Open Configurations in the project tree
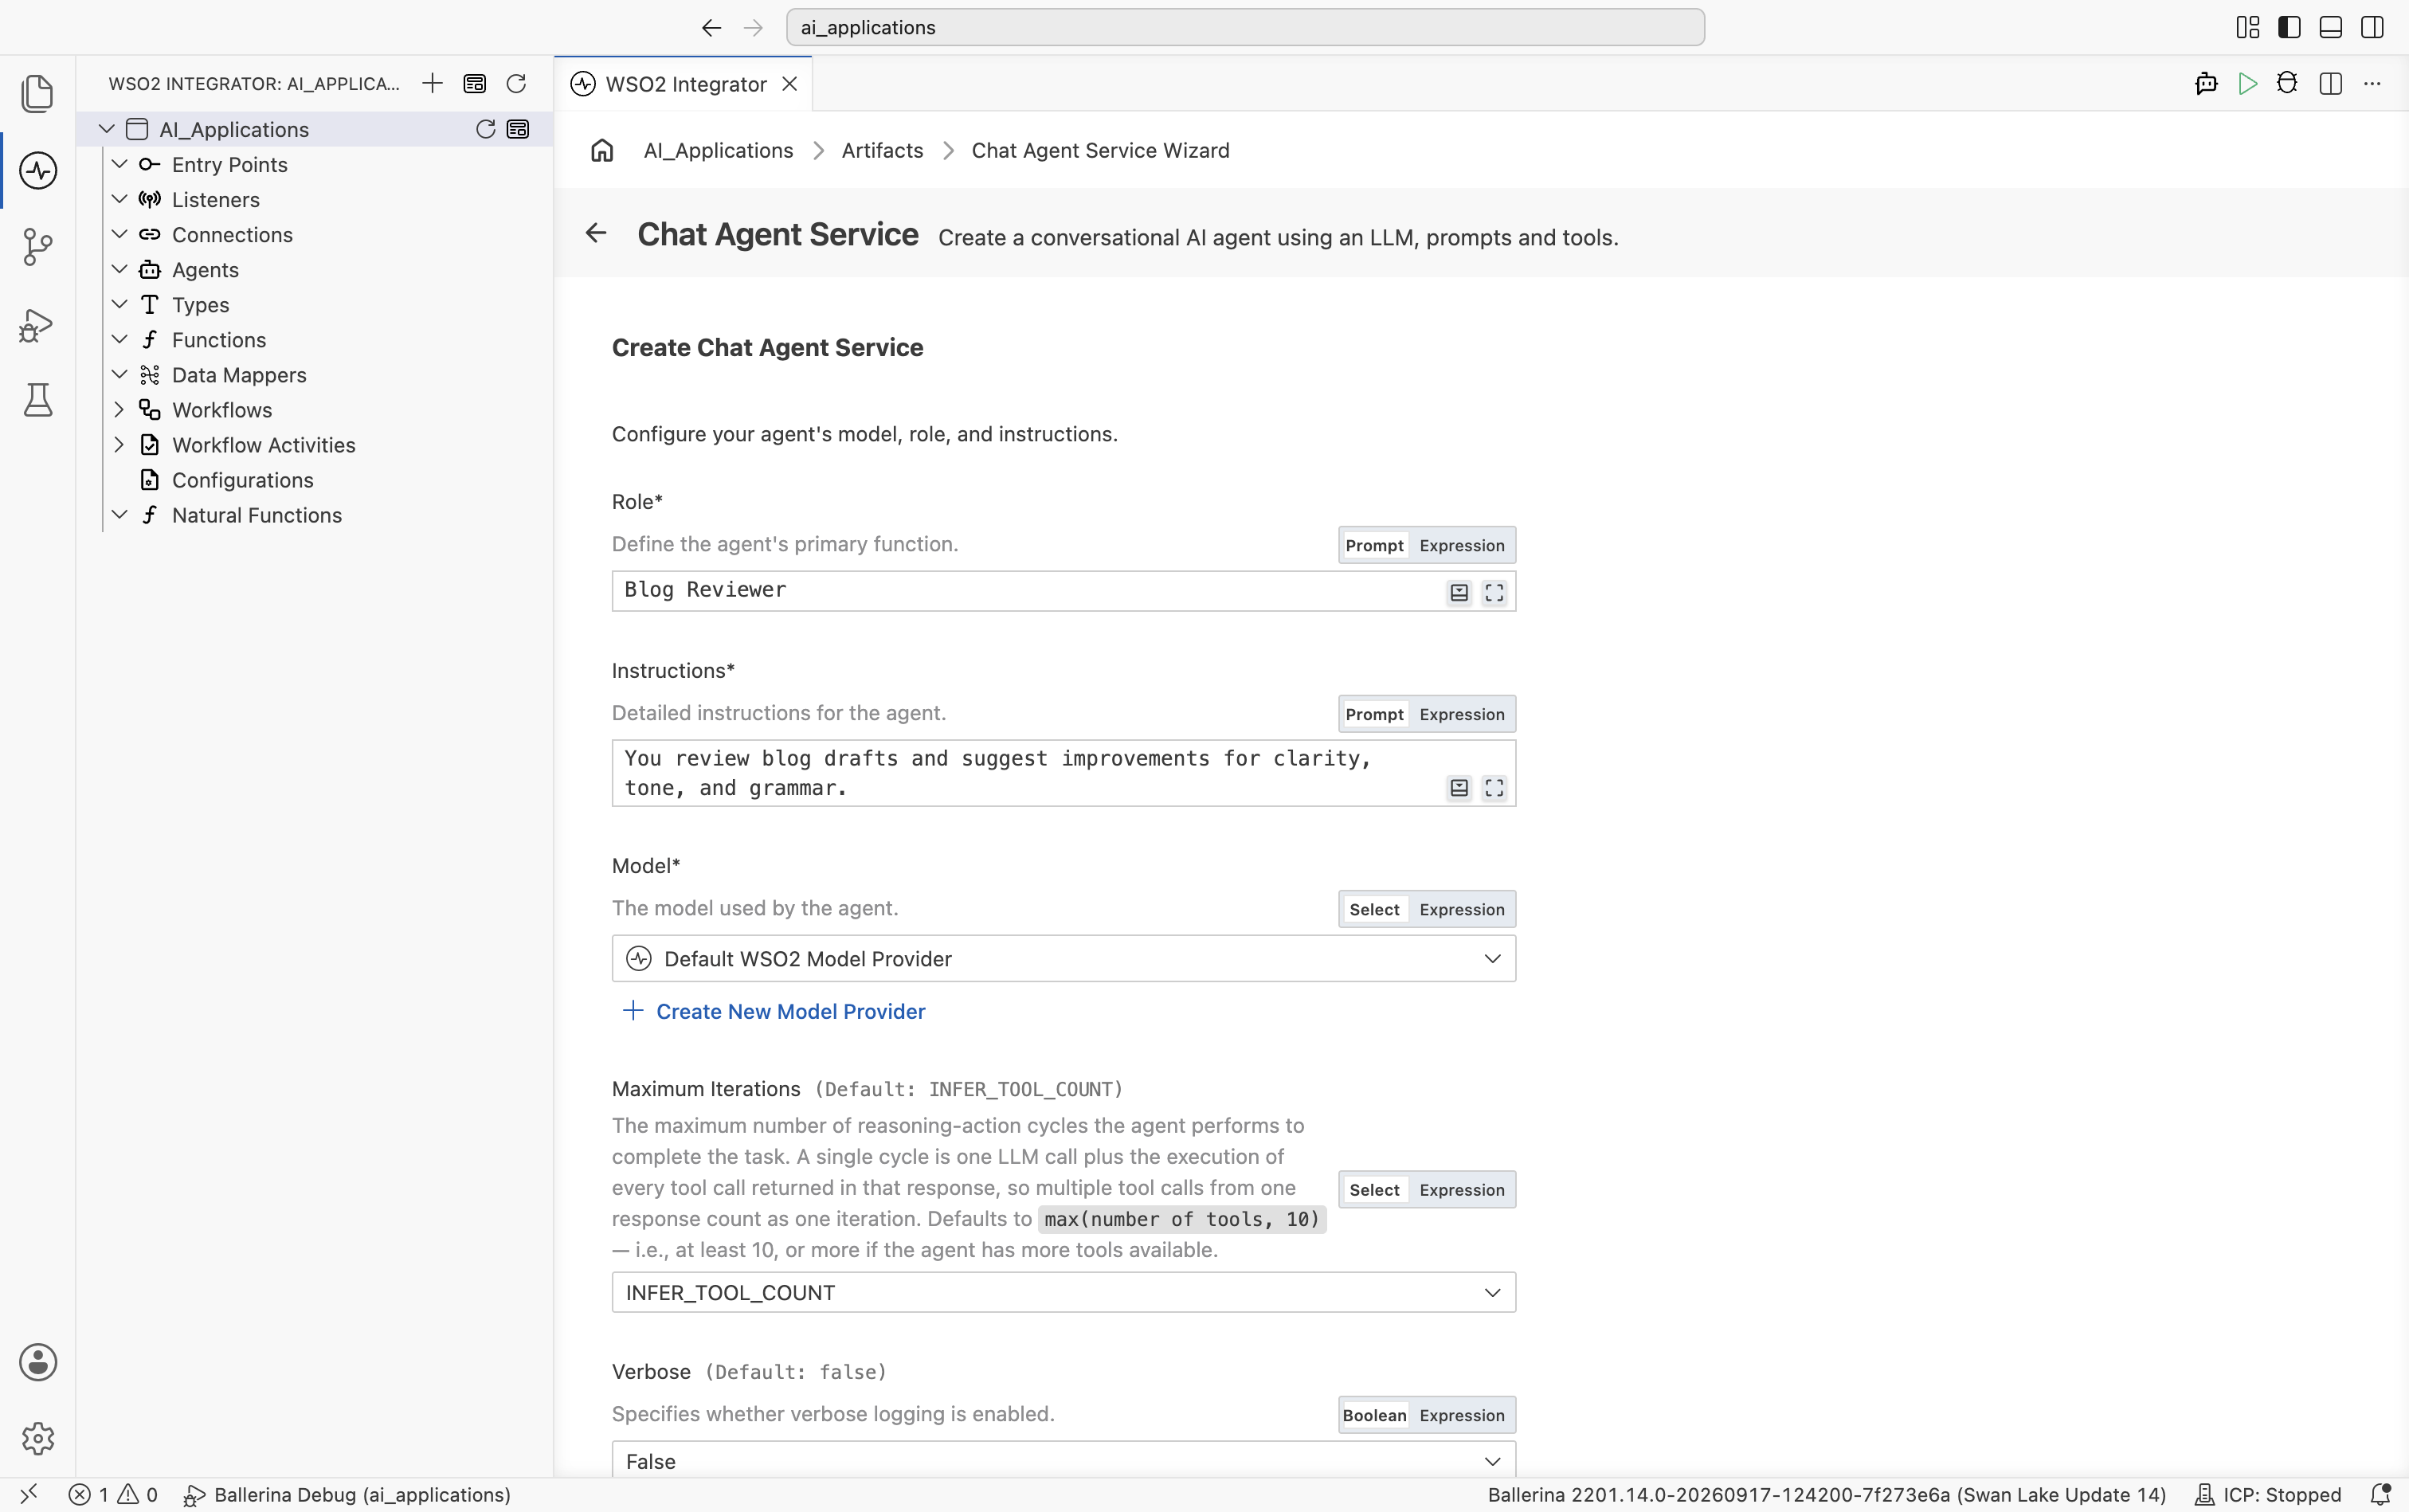The height and width of the screenshot is (1512, 2409). pos(242,480)
